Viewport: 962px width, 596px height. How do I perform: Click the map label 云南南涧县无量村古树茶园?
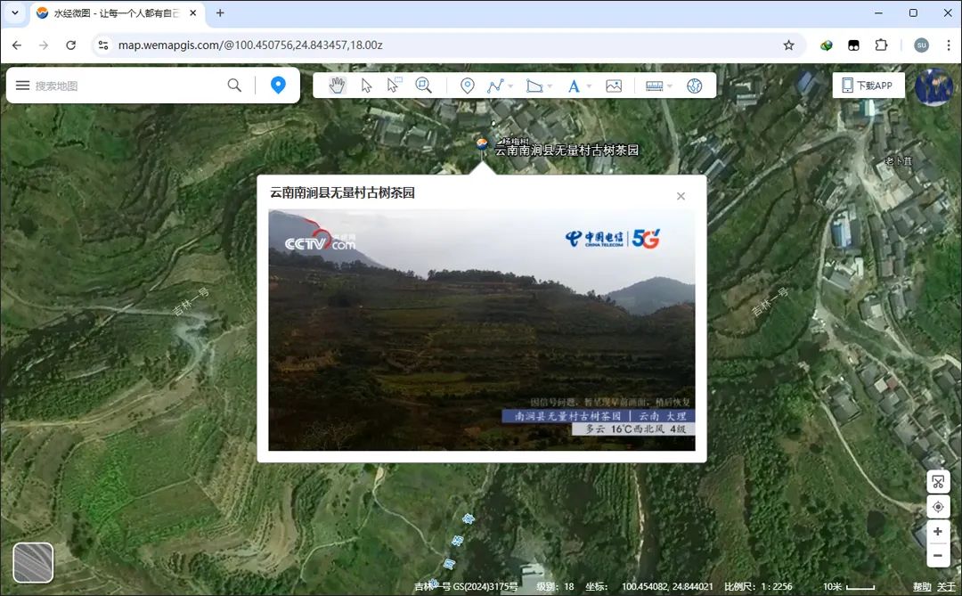click(x=567, y=151)
